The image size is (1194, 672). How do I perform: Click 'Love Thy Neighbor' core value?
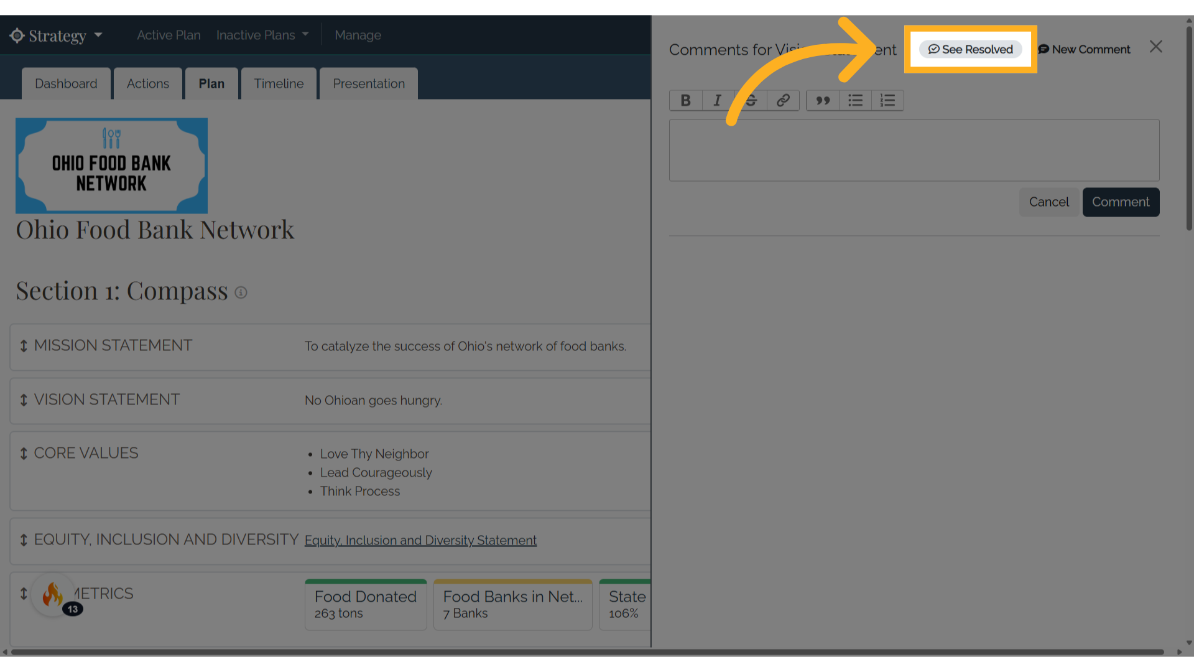tap(374, 454)
